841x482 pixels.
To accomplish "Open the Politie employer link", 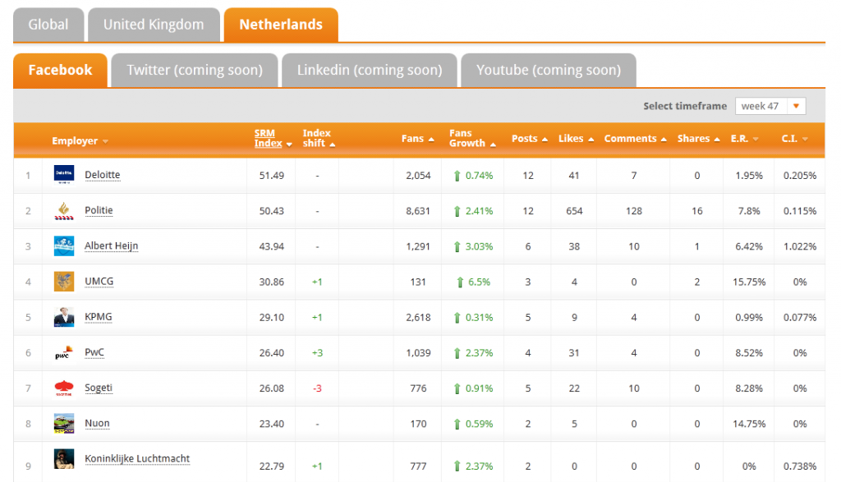I will tap(99, 210).
